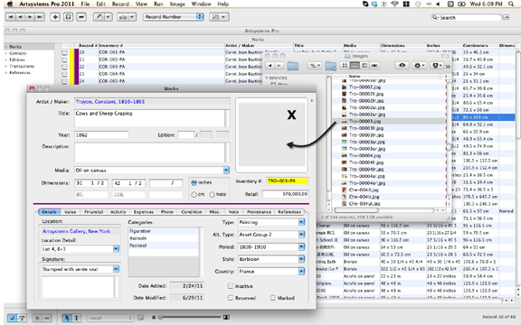Switch Images window to cover flow view
The width and height of the screenshot is (521, 325).
(x=374, y=66)
